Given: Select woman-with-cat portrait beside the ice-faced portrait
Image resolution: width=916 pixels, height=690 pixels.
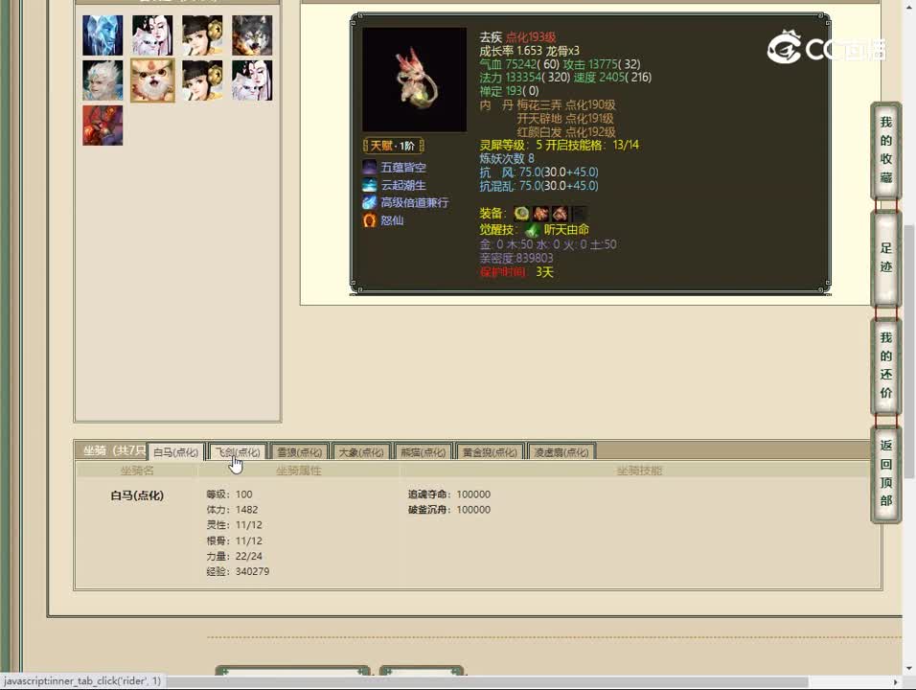Looking at the screenshot, I should pyautogui.click(x=152, y=35).
